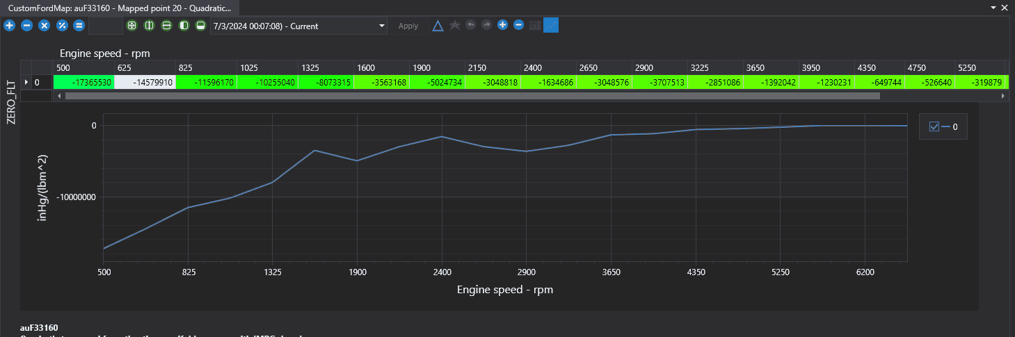Open the 7/3/2024 Current version dropdown
This screenshot has height=337, width=1015.
pyautogui.click(x=298, y=26)
